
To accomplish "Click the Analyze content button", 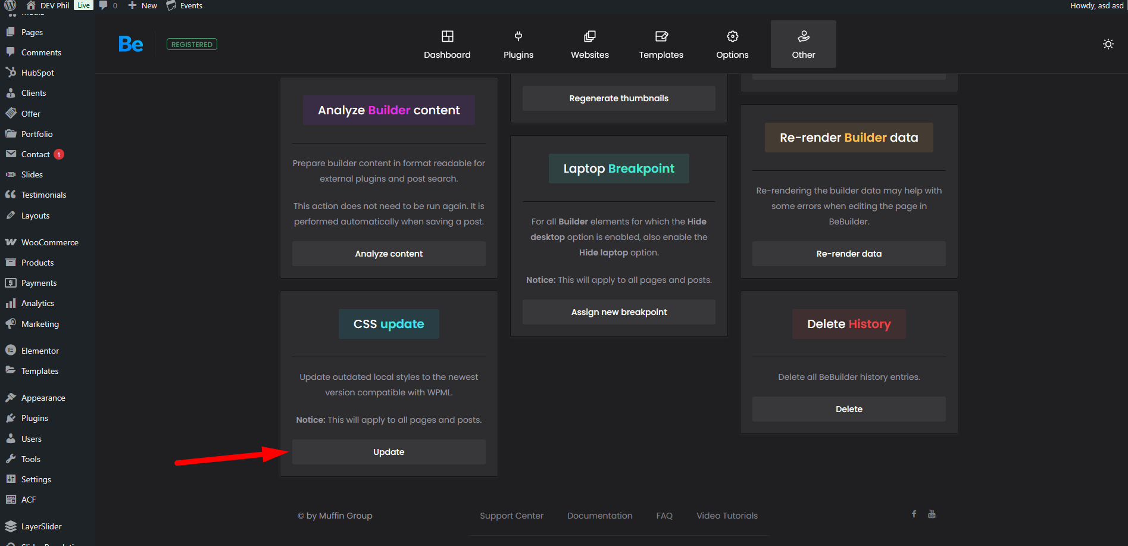I will (x=389, y=254).
